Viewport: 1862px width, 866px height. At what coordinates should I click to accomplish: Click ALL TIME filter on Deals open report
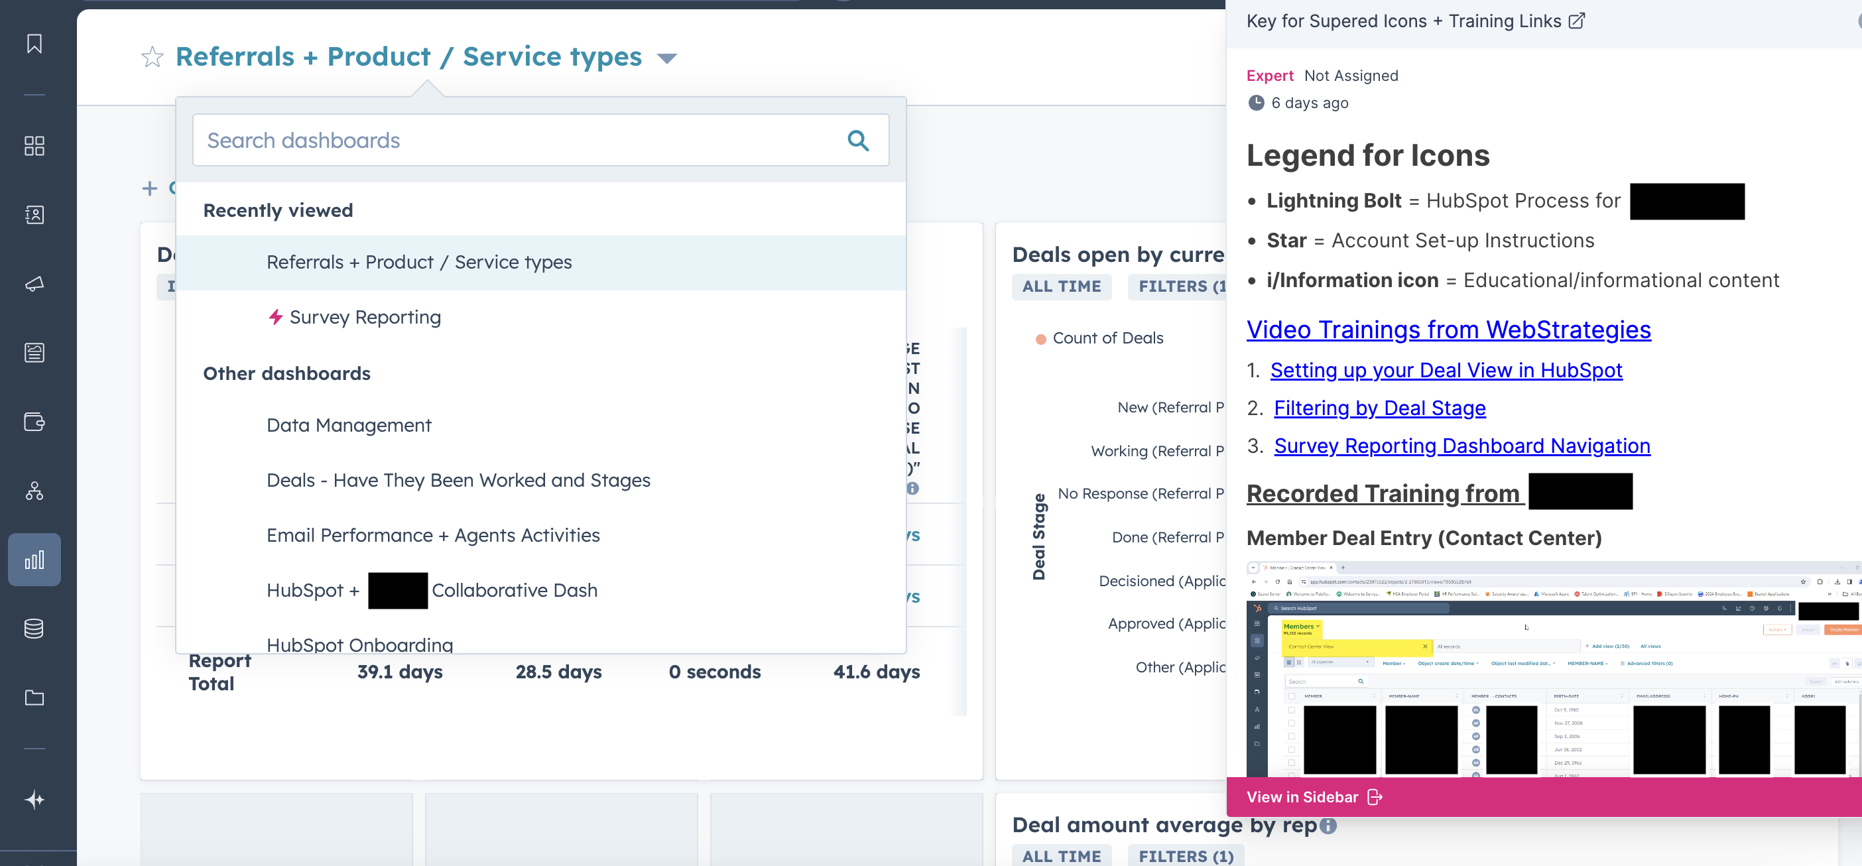pos(1061,286)
